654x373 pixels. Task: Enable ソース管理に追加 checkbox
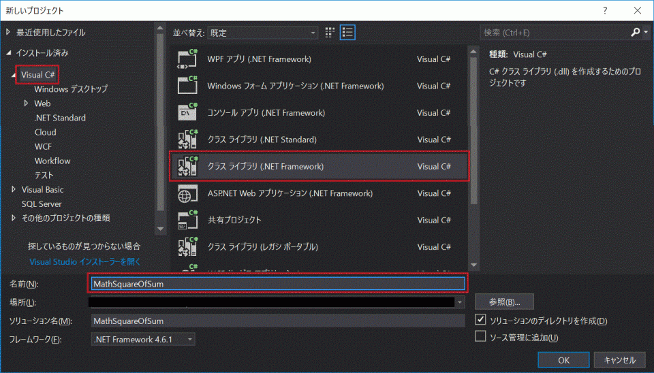click(x=480, y=336)
